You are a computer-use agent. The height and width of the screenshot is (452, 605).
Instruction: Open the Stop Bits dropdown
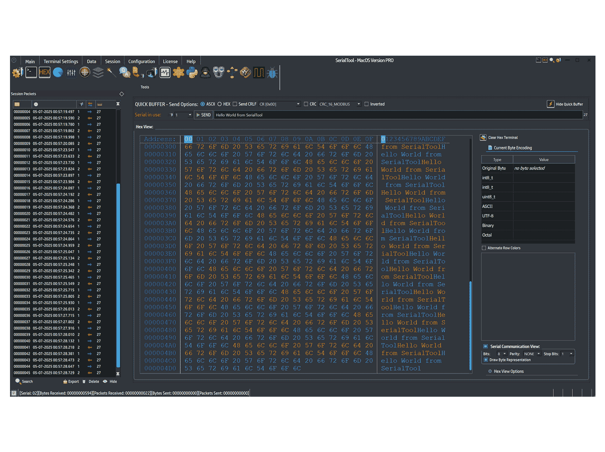[567, 354]
